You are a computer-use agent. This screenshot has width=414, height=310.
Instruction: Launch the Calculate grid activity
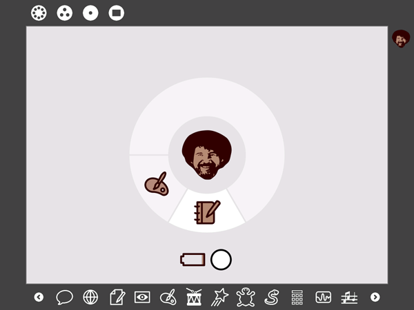coord(297,297)
